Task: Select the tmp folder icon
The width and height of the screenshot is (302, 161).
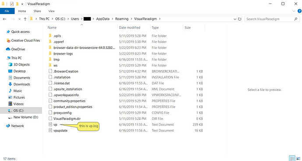Action: (x=50, y=59)
